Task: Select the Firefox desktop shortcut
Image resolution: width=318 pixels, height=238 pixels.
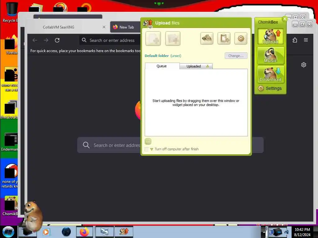Action: [x=11, y=45]
